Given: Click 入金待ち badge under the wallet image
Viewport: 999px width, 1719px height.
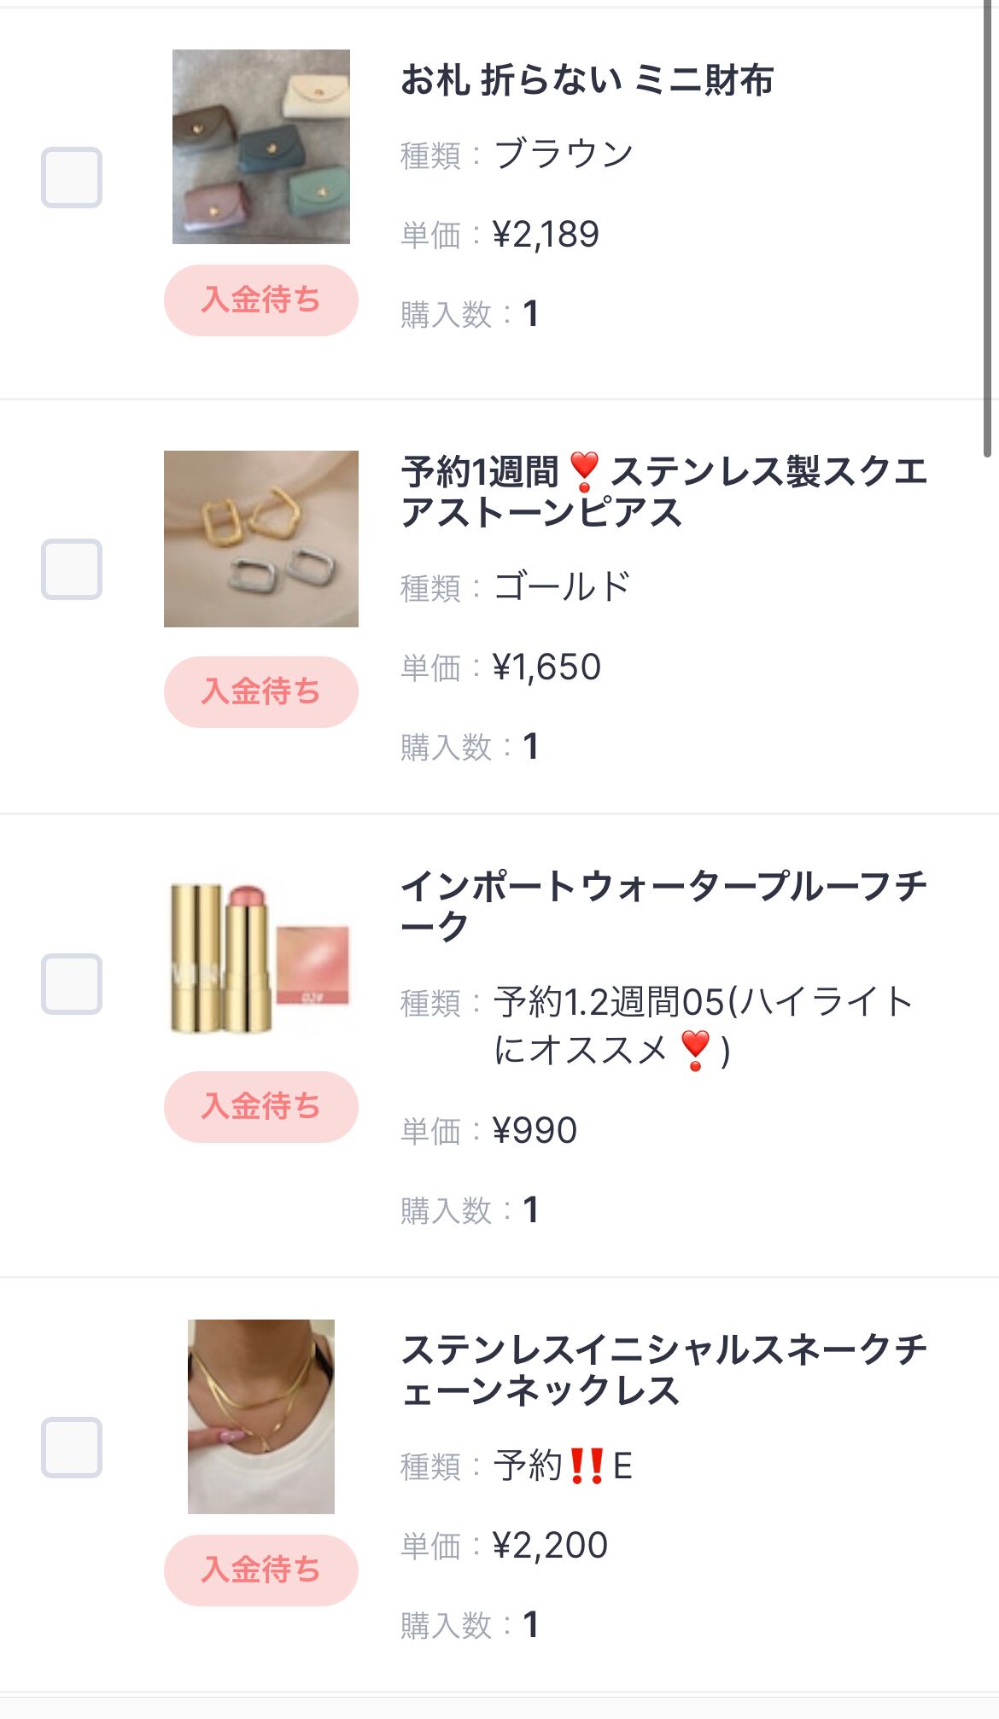Looking at the screenshot, I should click(x=261, y=300).
